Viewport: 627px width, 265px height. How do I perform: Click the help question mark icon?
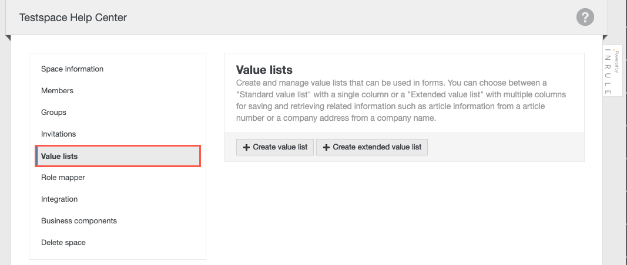click(x=585, y=17)
